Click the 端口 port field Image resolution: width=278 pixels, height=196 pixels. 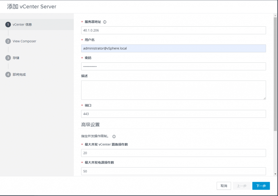pyautogui.click(x=173, y=114)
